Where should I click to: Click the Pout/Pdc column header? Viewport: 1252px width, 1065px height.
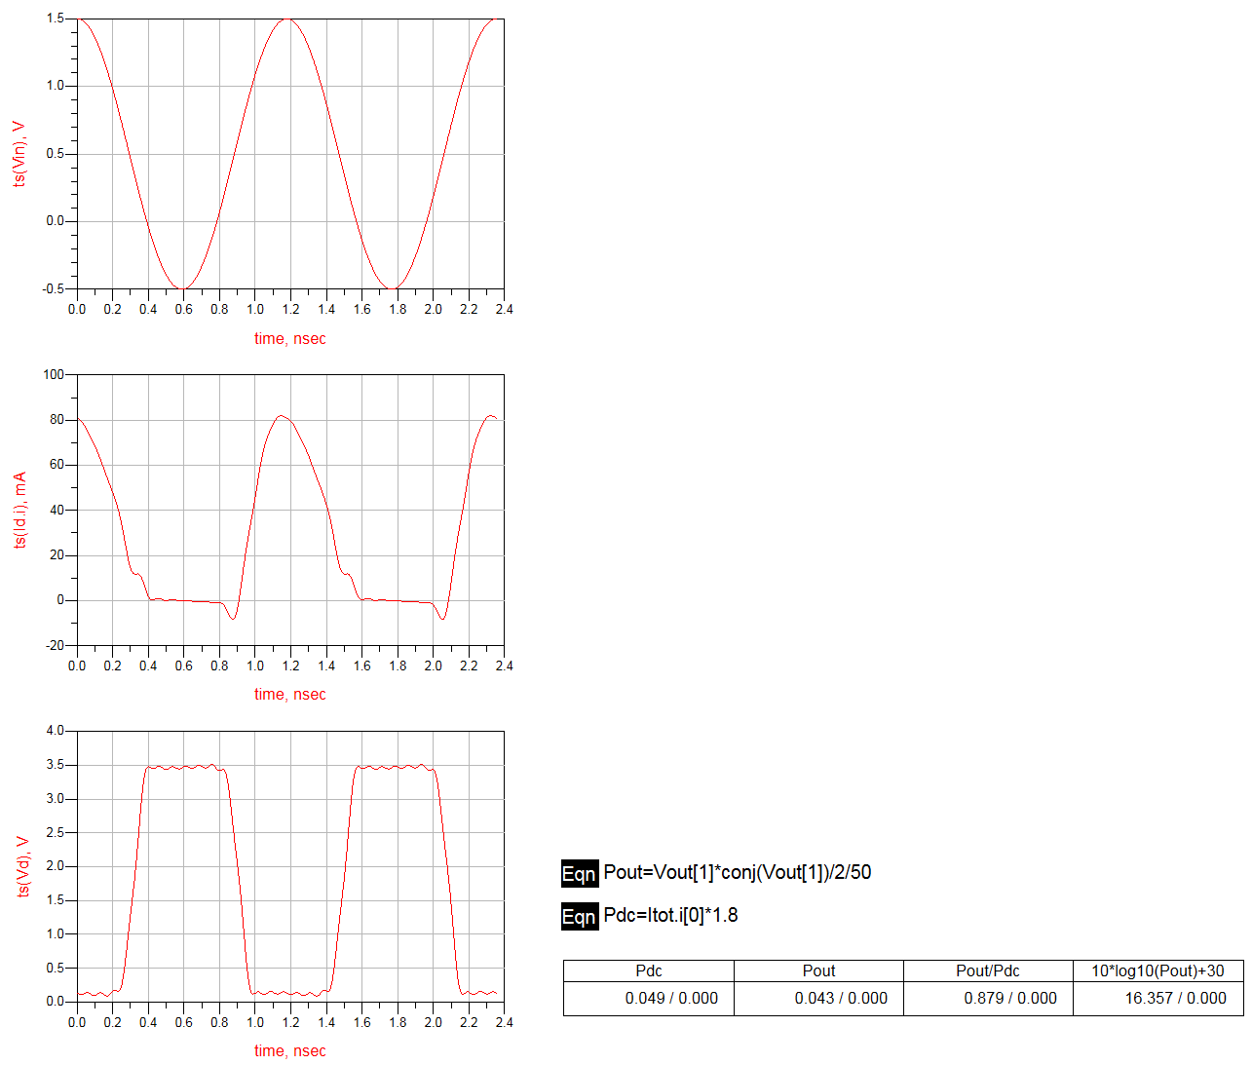[988, 970]
